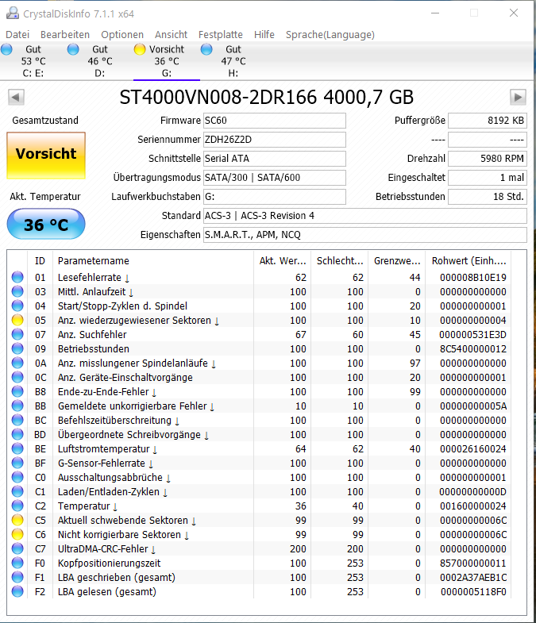The height and width of the screenshot is (623, 536).
Task: Go to previous disk with left arrow
Action: click(16, 97)
